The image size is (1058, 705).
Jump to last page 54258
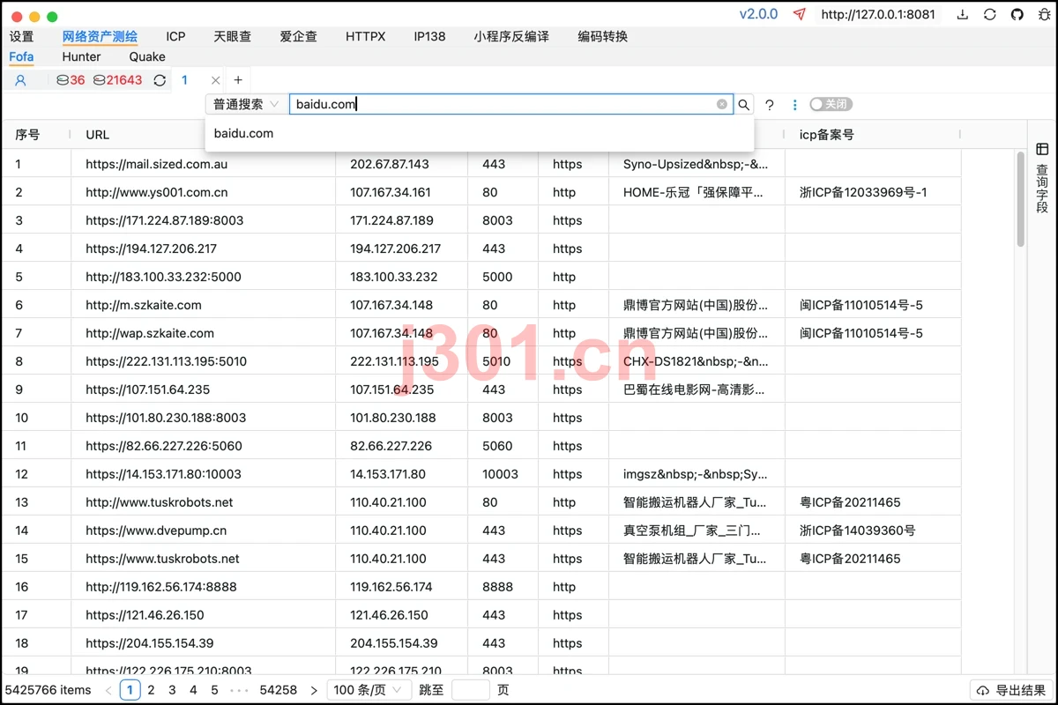pos(279,690)
